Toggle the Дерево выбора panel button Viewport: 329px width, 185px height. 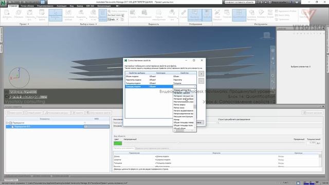(x=103, y=15)
